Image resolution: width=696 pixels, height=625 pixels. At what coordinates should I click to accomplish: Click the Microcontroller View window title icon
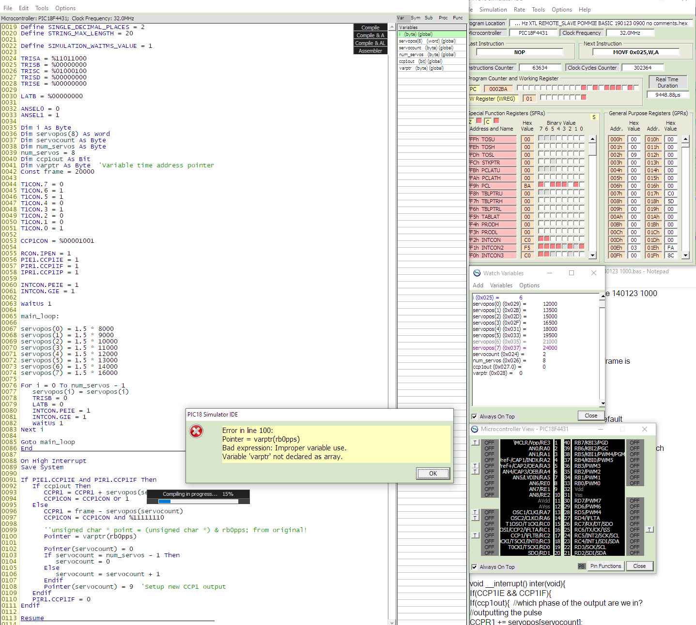474,429
